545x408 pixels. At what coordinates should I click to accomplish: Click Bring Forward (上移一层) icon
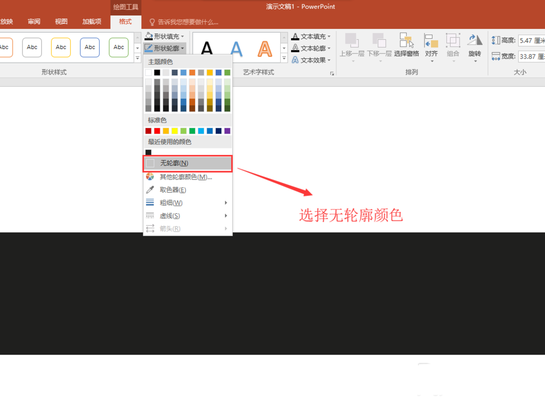[x=352, y=41]
